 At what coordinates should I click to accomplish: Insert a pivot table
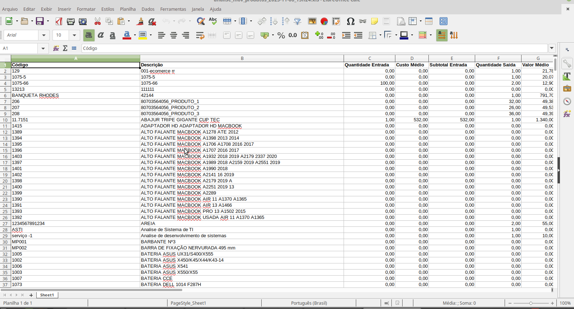click(336, 21)
